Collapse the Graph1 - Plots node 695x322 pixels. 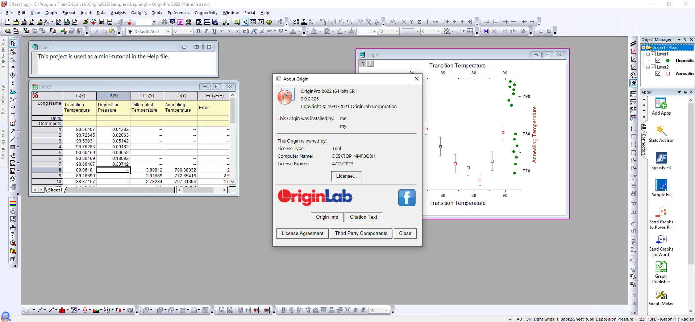pos(643,48)
